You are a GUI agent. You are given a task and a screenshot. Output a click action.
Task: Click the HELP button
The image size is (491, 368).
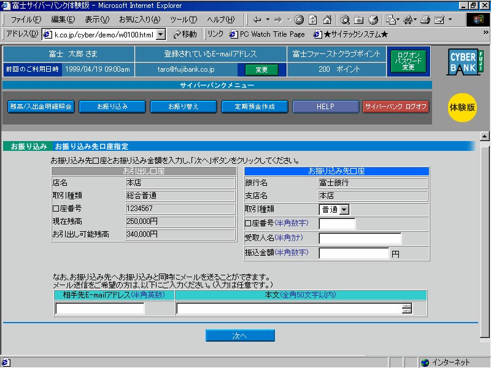coord(326,107)
